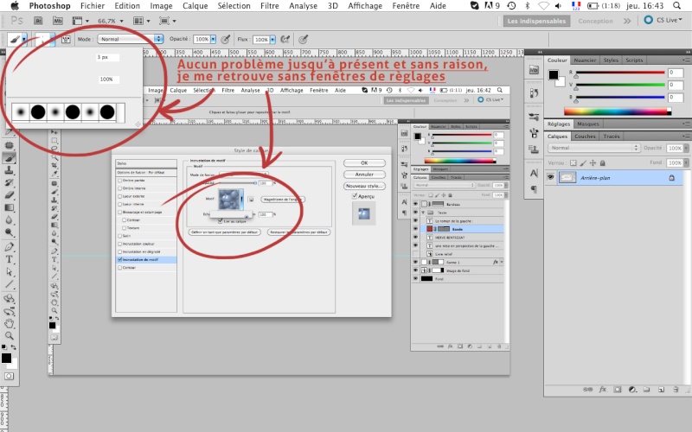Select the Brush tool in the toolbox

point(10,158)
